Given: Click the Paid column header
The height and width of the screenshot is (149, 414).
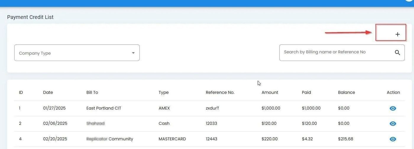Looking at the screenshot, I should 306,92.
